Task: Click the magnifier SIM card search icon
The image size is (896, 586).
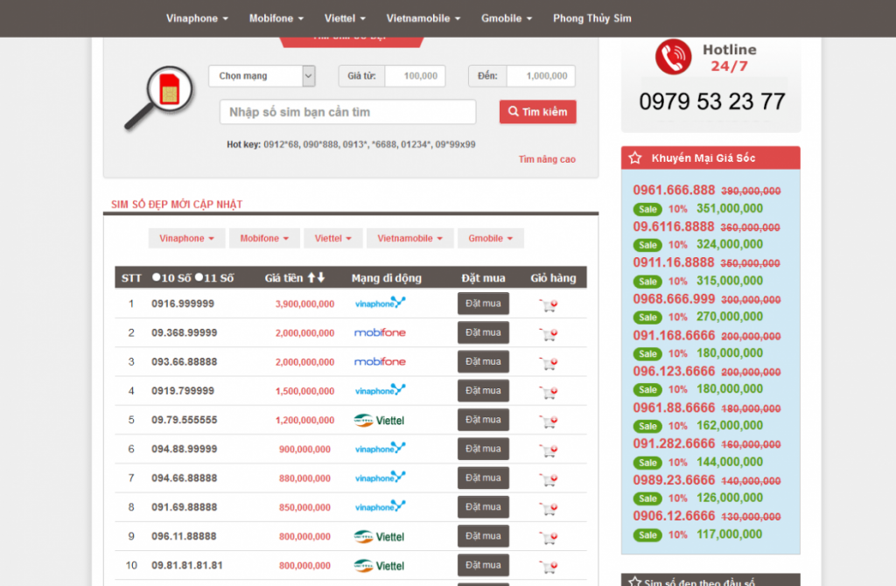Action: [x=158, y=98]
